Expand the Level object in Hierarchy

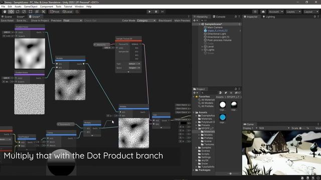click(x=202, y=46)
